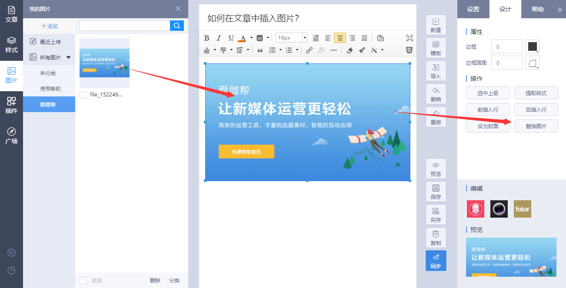Open the Fotor image editor
This screenshot has height=288, width=566.
522,209
